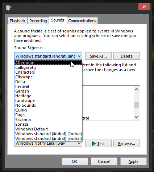
Task: Go to the Communications tab
Action: [x=82, y=21]
